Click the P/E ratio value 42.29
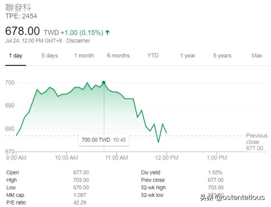The image size is (271, 207). point(80,202)
